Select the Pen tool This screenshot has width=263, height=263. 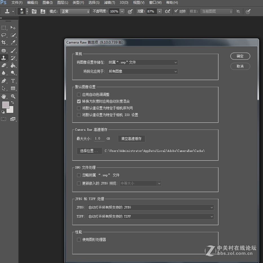pyautogui.click(x=4, y=81)
